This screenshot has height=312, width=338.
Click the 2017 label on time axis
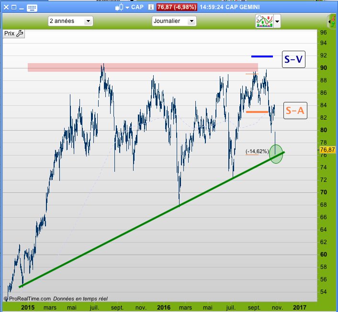(299, 307)
